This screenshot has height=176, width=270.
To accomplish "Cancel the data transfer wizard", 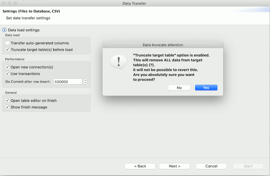I will pos(211,166).
